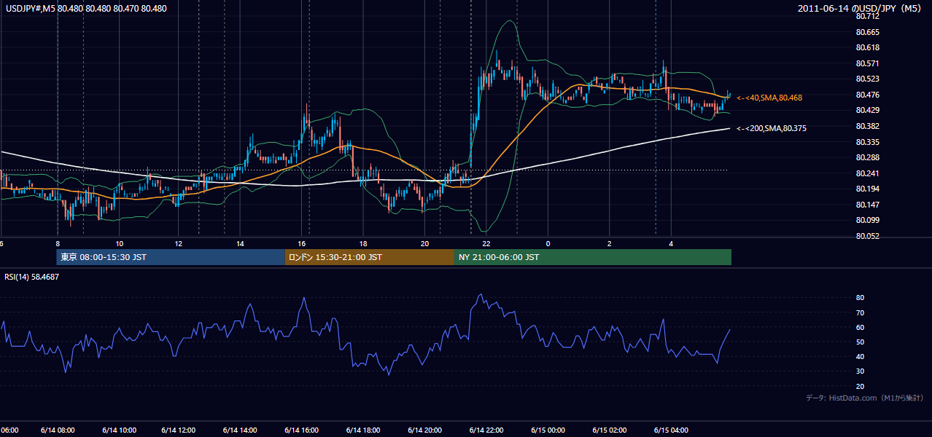The image size is (932, 437).
Task: Click the 80.571 price axis label
Action: pos(867,63)
